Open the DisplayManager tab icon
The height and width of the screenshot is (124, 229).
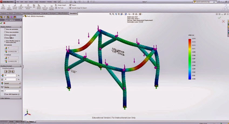point(15,17)
